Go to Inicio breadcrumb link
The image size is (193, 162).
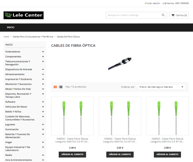coord(6,37)
